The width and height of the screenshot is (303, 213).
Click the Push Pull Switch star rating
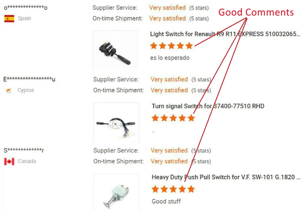tap(173, 189)
